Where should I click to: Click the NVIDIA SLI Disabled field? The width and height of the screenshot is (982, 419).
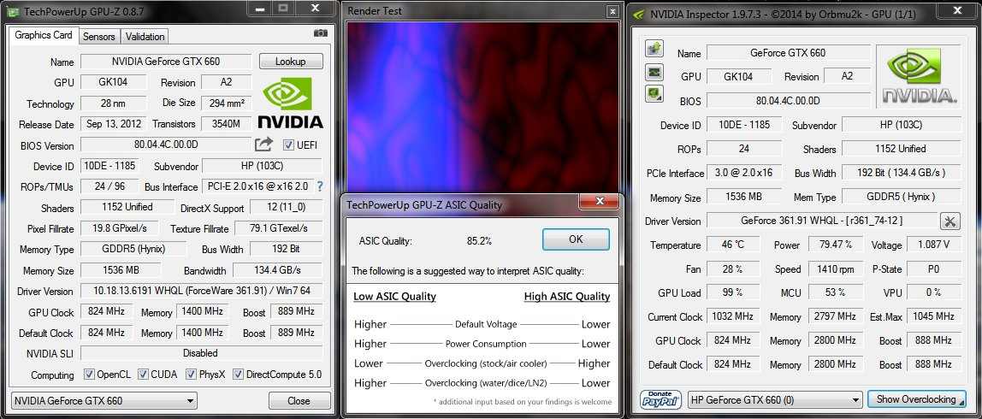pyautogui.click(x=202, y=353)
